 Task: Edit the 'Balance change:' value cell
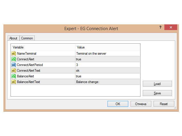107,82
